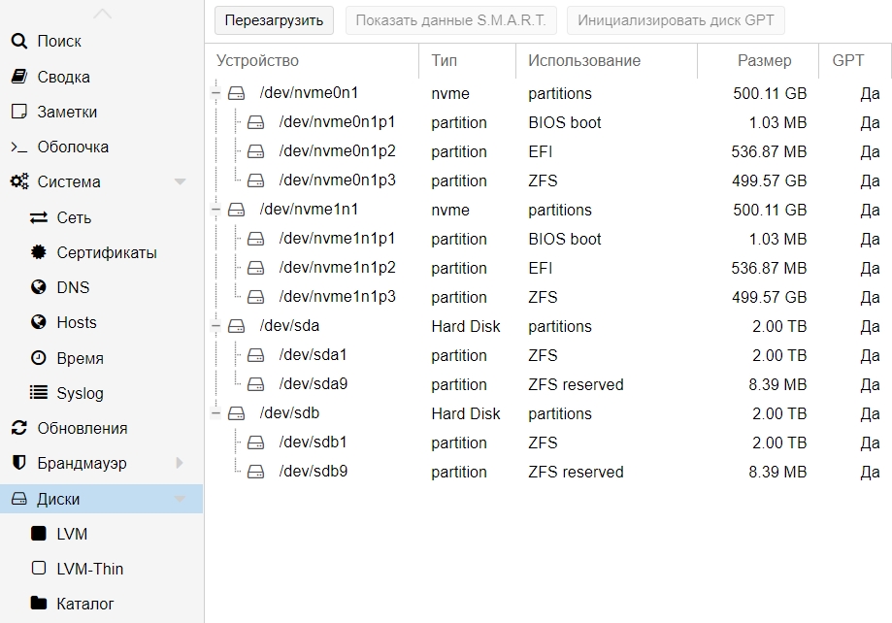Expand the Брандмауэр submenu arrow
The image size is (892, 623).
[x=180, y=464]
